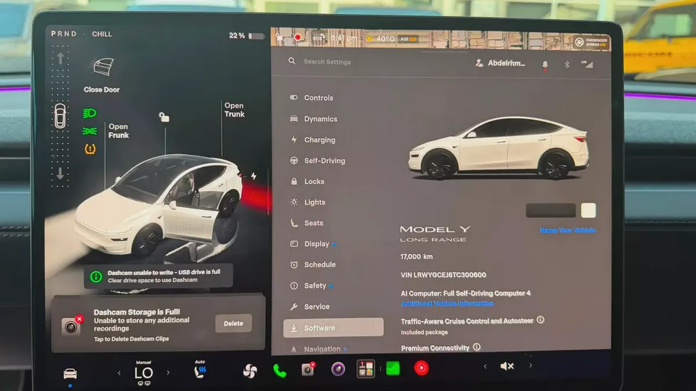Open the Toybox app icon
Viewport: 696px width, 391px height.
pyautogui.click(x=365, y=368)
